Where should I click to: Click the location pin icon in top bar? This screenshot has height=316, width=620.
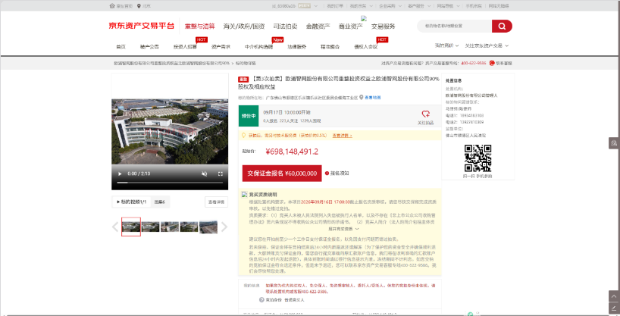point(139,6)
